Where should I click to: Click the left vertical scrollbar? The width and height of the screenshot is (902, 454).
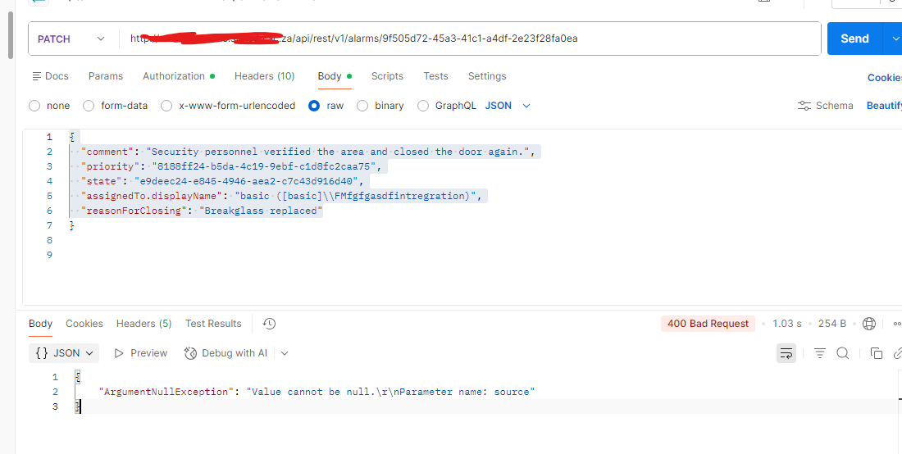click(11, 34)
